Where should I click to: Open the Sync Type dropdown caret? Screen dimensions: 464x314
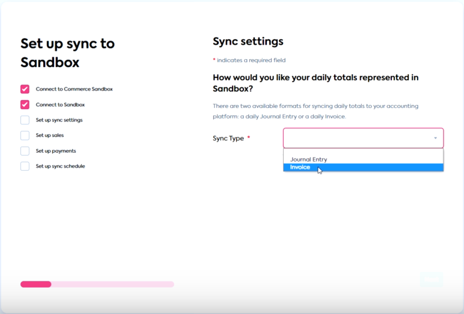pyautogui.click(x=436, y=138)
